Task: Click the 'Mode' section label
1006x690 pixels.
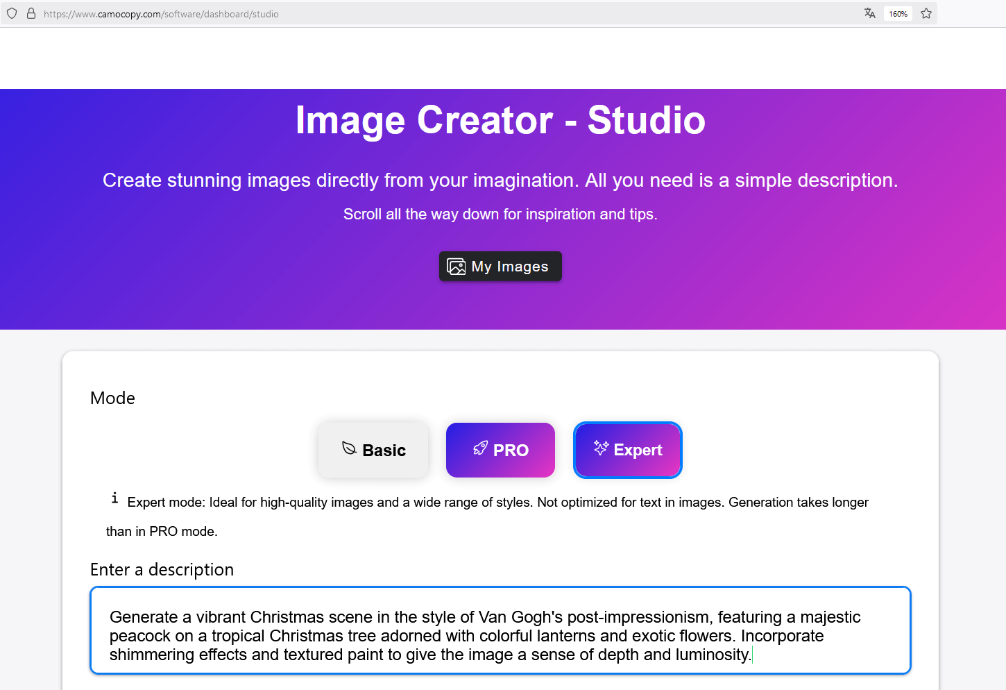Action: (112, 398)
